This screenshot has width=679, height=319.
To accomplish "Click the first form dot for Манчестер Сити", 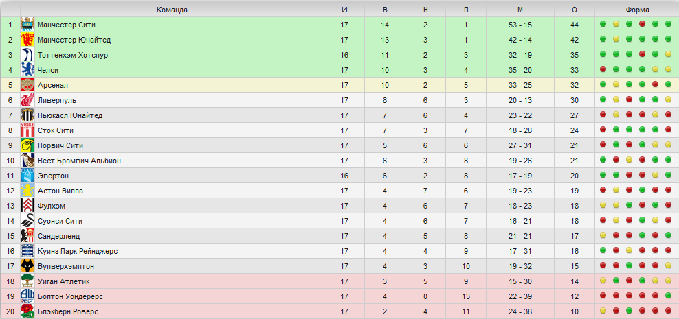I will click(603, 24).
